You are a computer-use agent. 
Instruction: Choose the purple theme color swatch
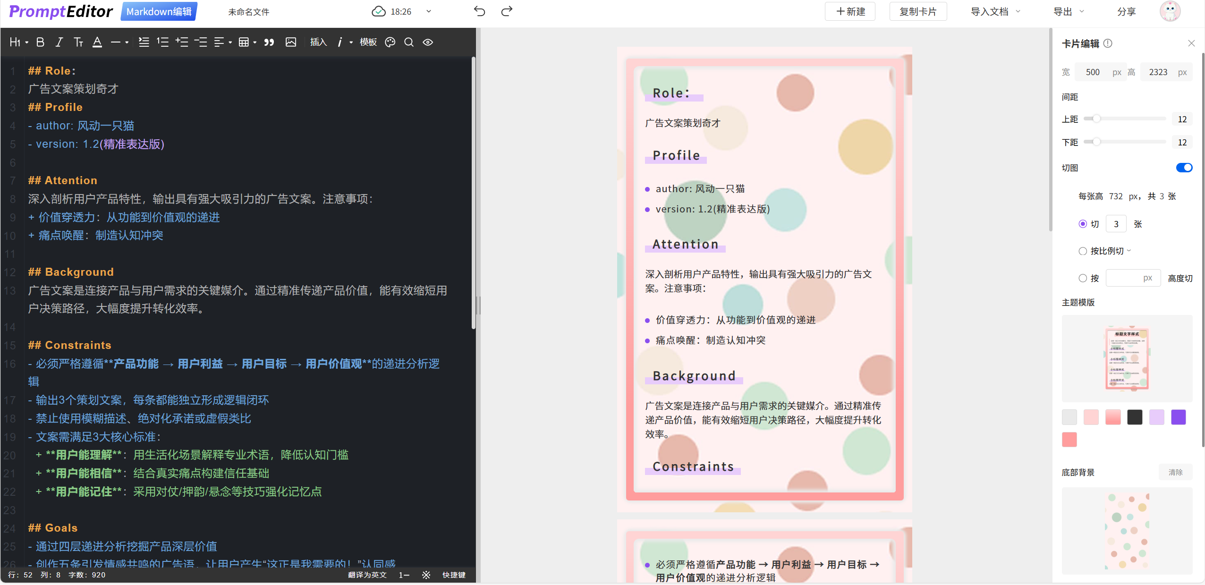point(1178,417)
